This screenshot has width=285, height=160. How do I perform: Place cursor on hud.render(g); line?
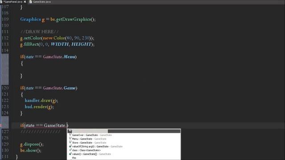tap(39, 107)
